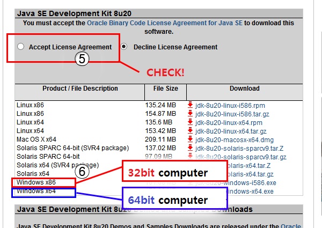The width and height of the screenshot is (322, 228).
Task: Click red download arrow for linux-i586.tar.gz
Action: [190, 113]
